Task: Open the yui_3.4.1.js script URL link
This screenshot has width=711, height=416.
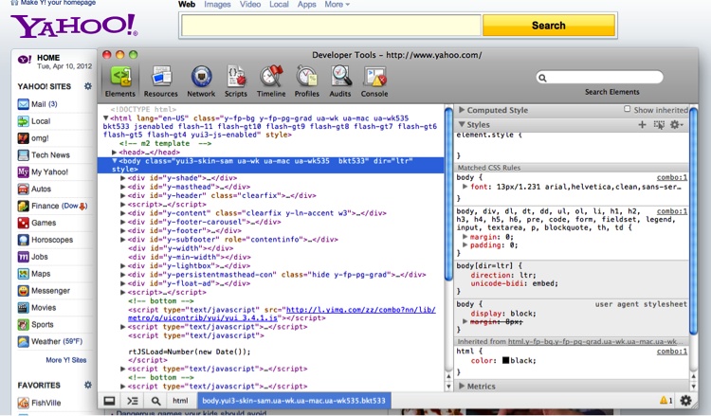Action: coord(282,314)
